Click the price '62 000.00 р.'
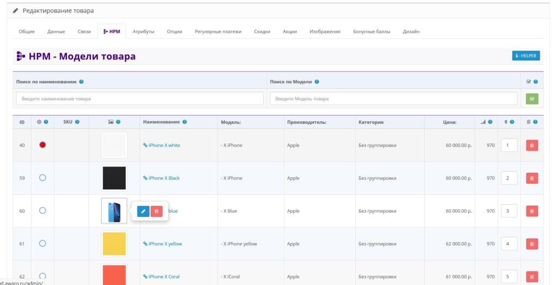The image size is (557, 285). pos(459,244)
